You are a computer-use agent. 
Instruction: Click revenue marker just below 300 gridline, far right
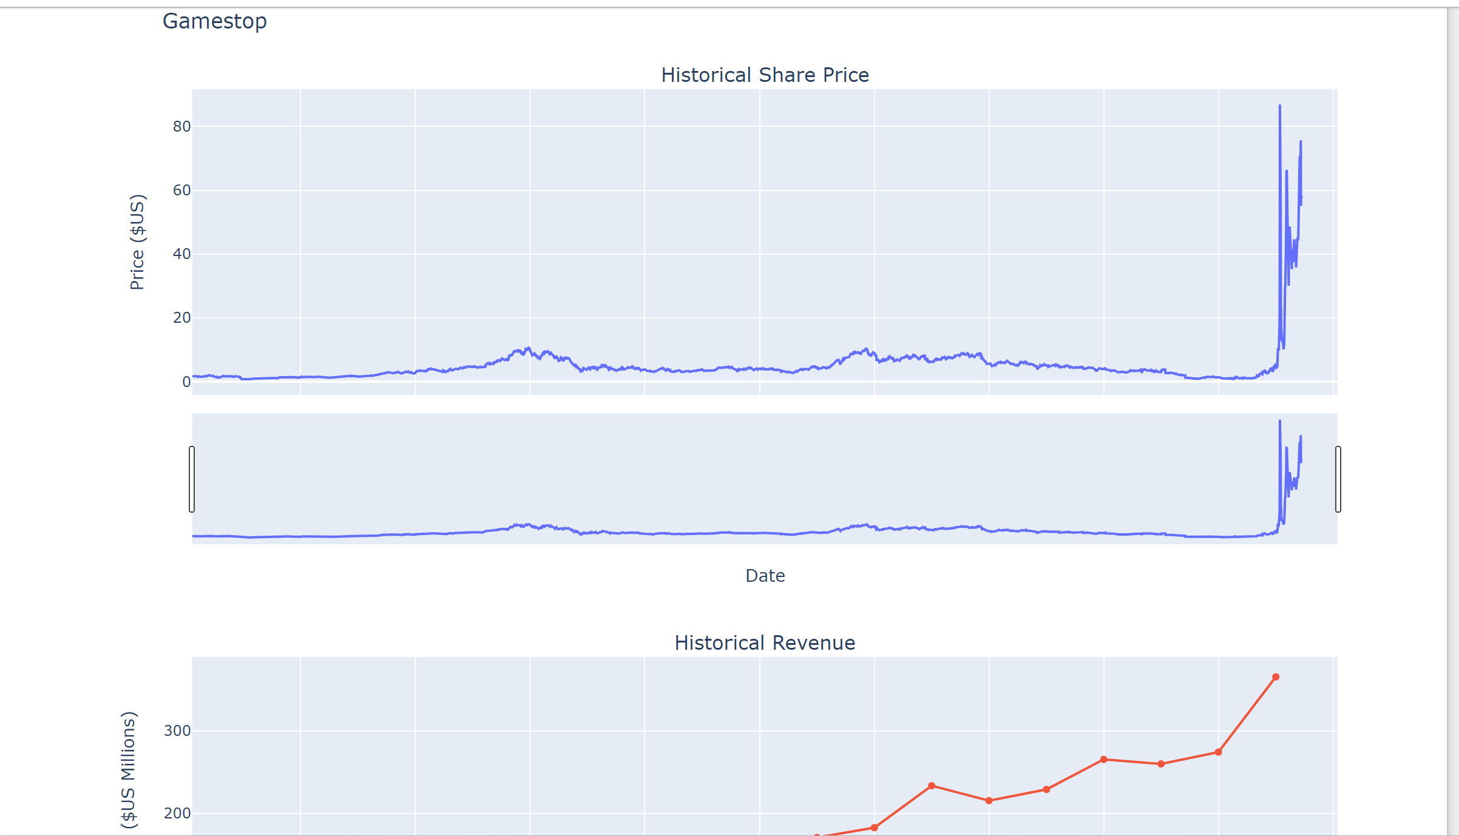(1218, 752)
